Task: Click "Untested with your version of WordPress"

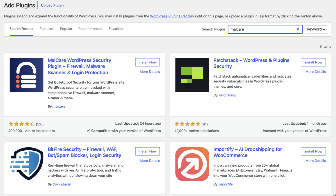Action: click(x=294, y=131)
